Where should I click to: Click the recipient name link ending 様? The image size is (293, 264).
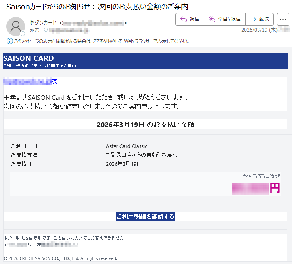(30, 82)
